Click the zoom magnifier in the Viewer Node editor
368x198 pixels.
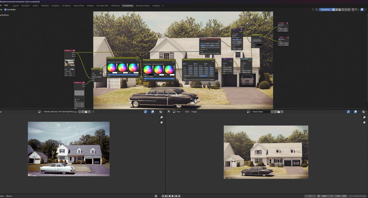(364, 118)
